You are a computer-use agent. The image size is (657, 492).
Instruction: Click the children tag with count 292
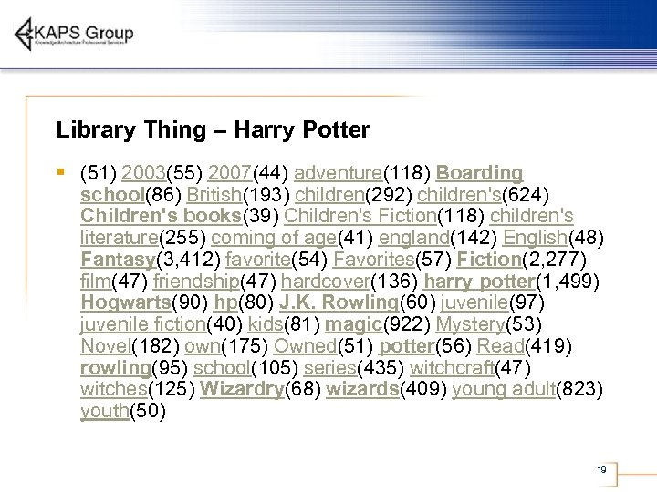(329, 194)
